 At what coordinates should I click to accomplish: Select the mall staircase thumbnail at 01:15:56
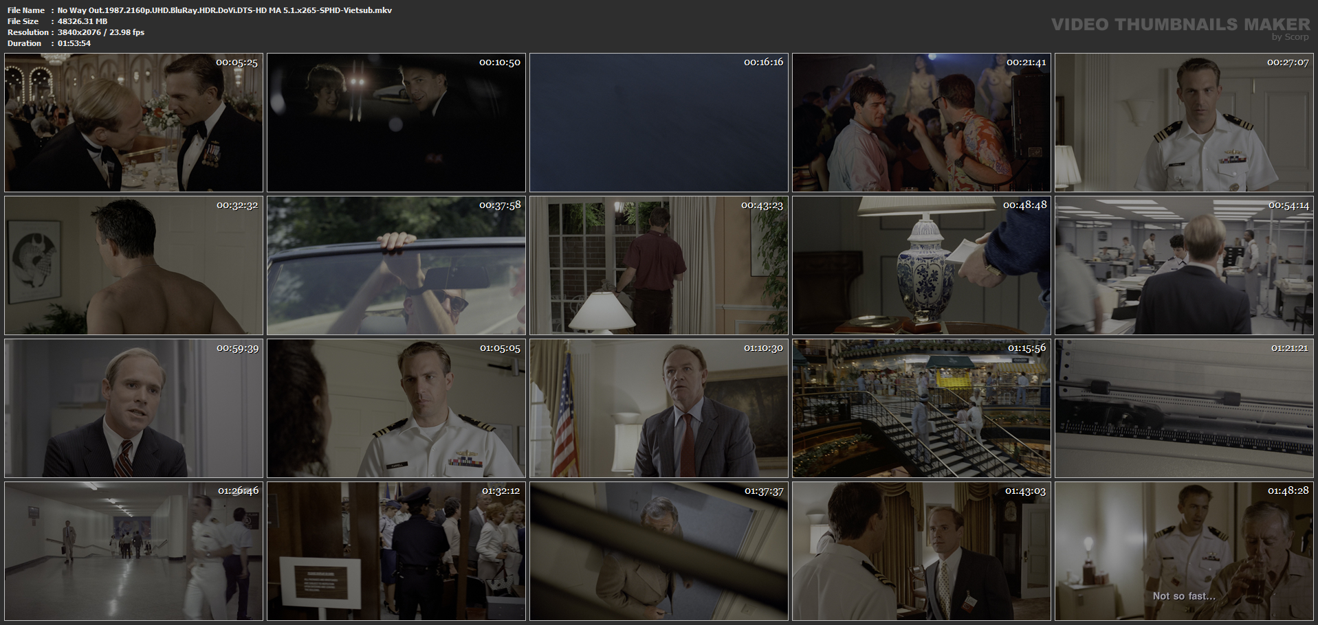pos(921,409)
